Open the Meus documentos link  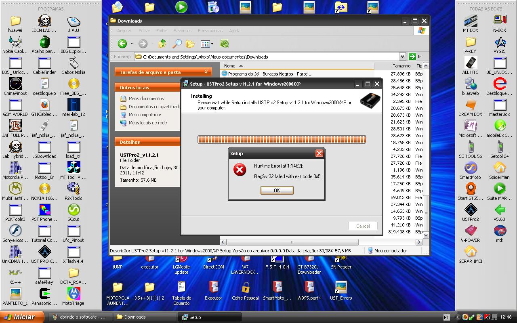click(x=146, y=99)
